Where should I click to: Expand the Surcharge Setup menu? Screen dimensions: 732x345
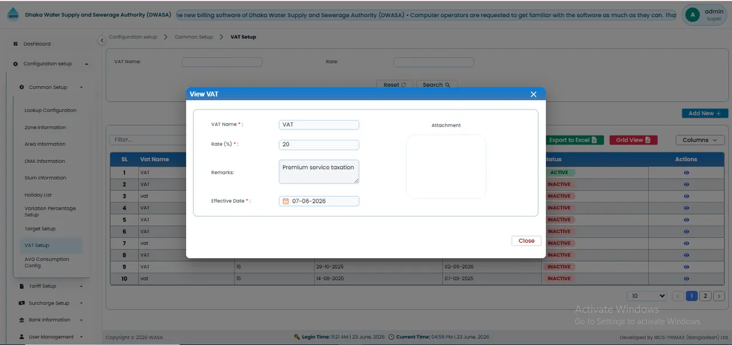point(81,303)
